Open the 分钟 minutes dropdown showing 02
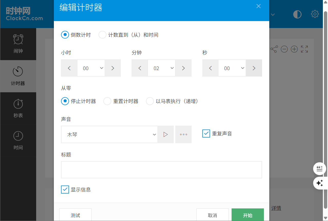This screenshot has height=221, width=328. 162,68
